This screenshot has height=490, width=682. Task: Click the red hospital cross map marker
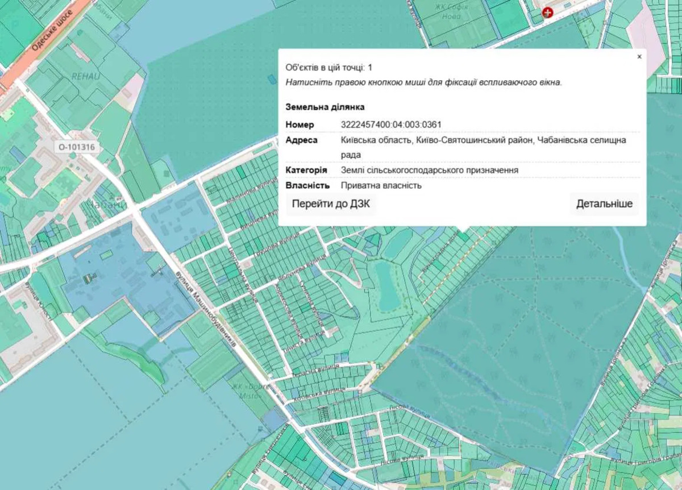[547, 13]
